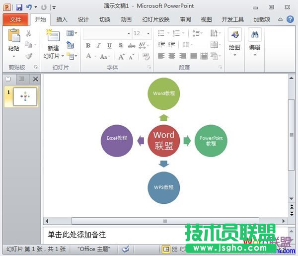Undo last action with the Undo icon
Screen dimensions: 298x256
coord(29,7)
